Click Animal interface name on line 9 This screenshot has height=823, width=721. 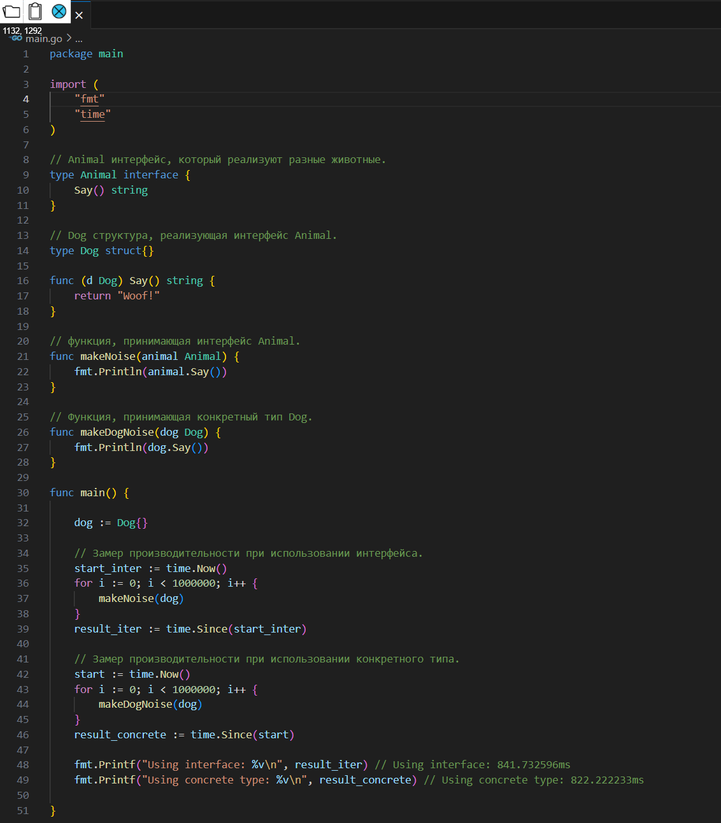pos(98,175)
